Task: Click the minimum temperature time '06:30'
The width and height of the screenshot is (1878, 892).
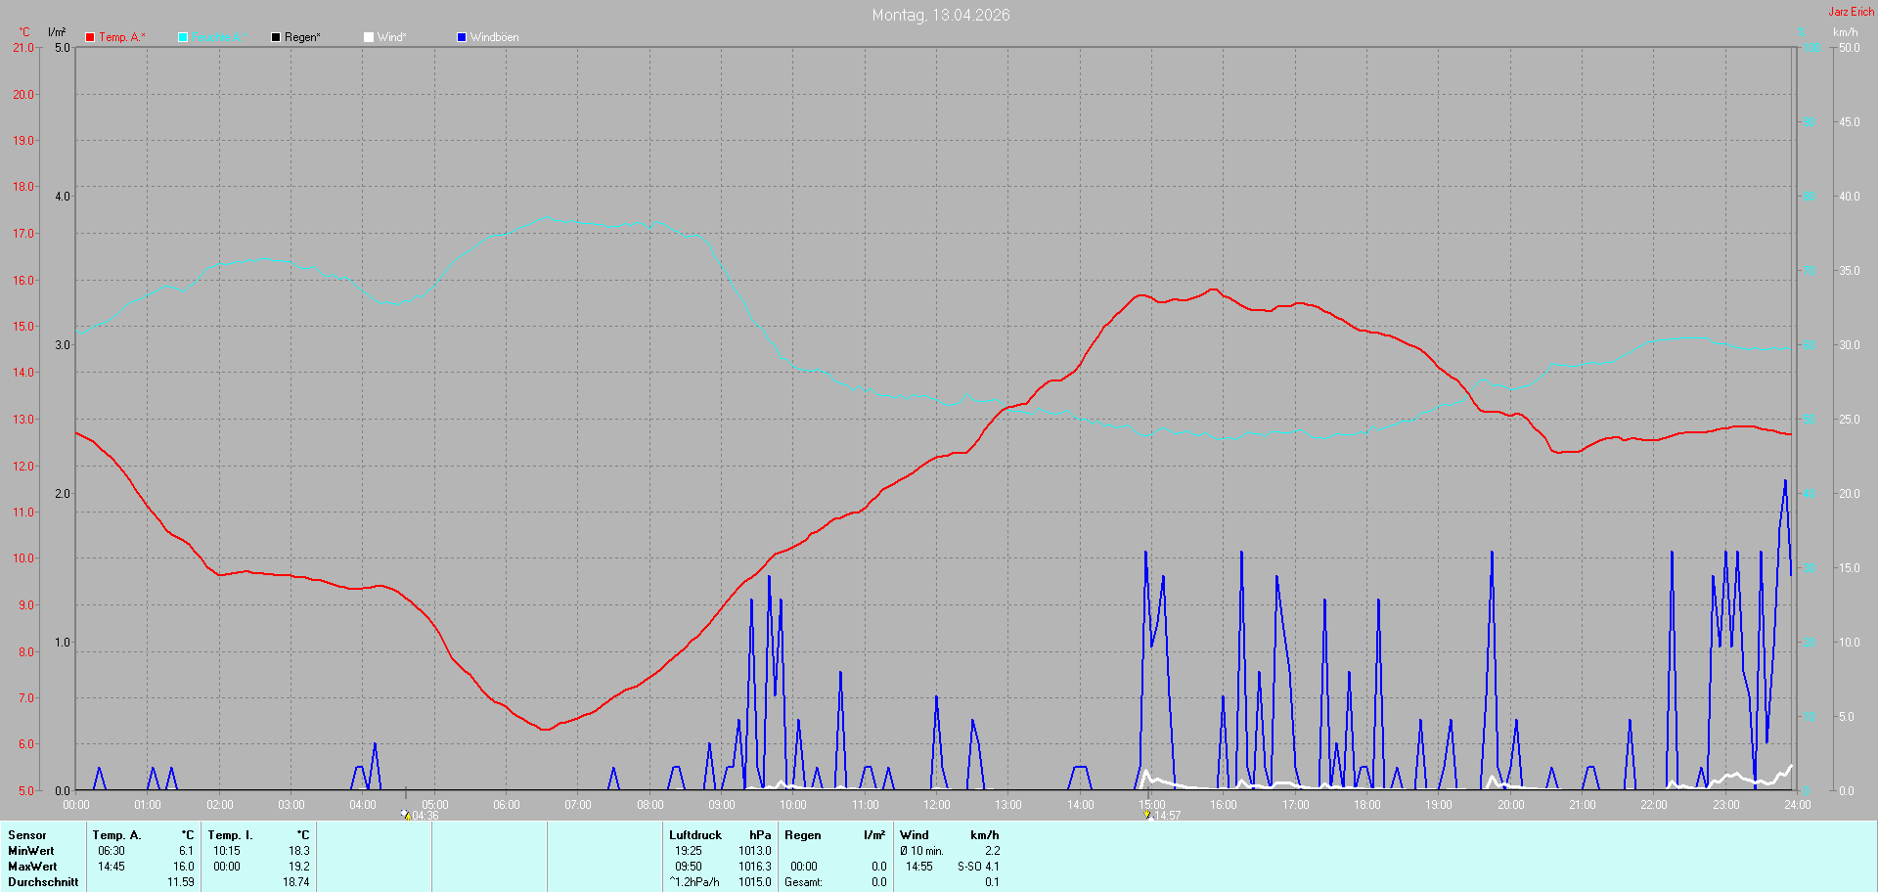Action: point(112,851)
